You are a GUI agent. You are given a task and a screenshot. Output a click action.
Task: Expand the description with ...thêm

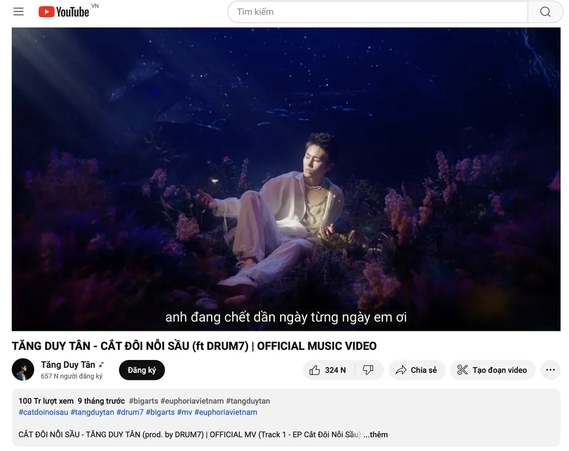(376, 434)
